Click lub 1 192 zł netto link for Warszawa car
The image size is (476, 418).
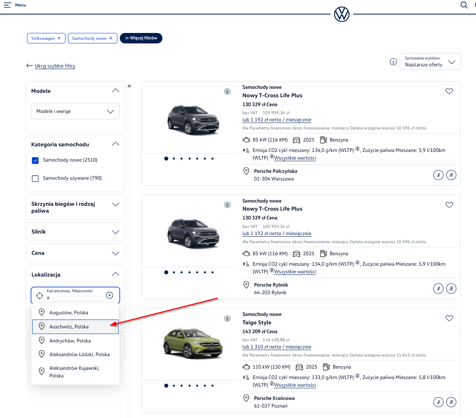pos(277,120)
